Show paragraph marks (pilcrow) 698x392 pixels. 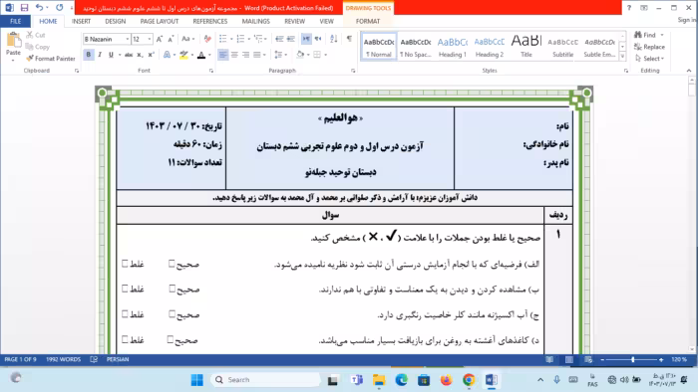[x=349, y=39]
